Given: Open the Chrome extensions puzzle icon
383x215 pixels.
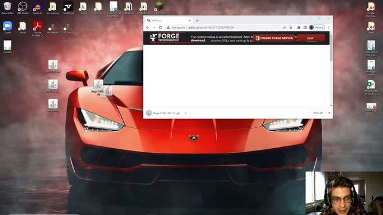Looking at the screenshot, I should pyautogui.click(x=299, y=27).
